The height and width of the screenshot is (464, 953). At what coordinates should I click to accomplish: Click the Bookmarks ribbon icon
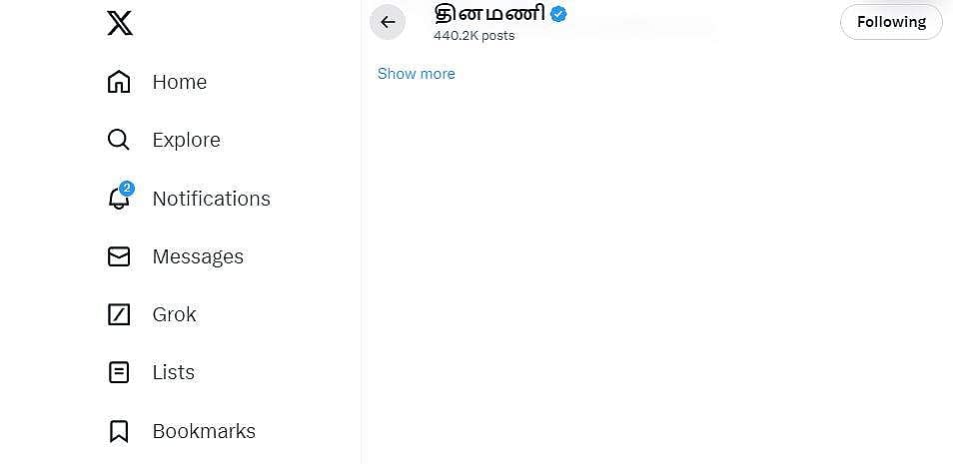point(119,431)
